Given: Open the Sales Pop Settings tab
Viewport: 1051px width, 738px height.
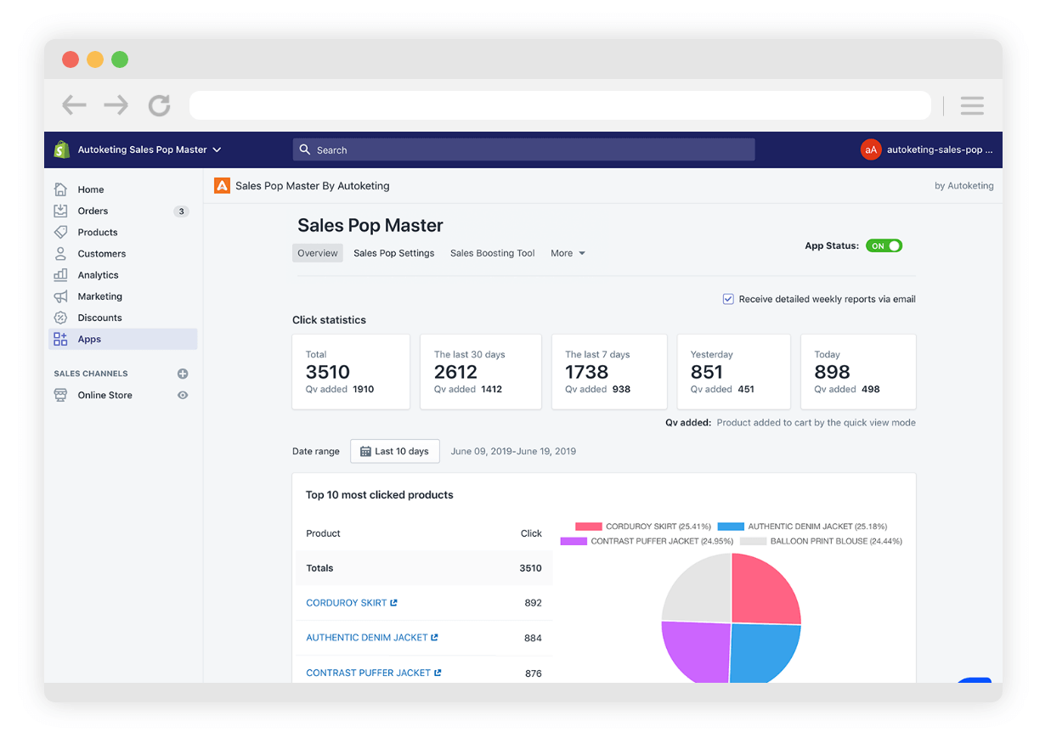Looking at the screenshot, I should click(x=394, y=253).
